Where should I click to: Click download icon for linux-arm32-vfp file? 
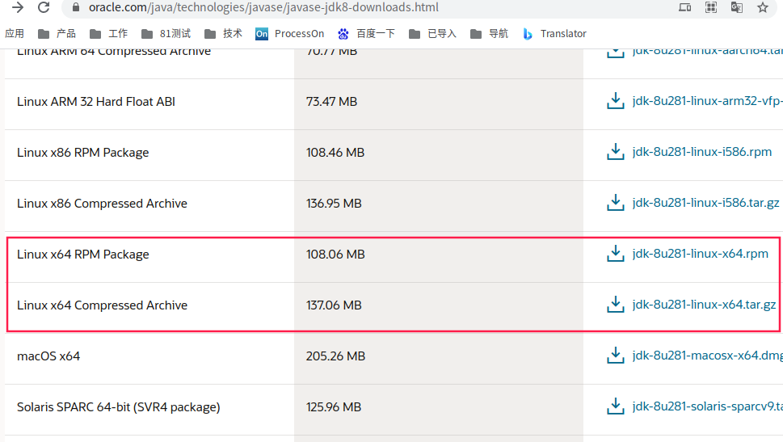click(x=615, y=101)
